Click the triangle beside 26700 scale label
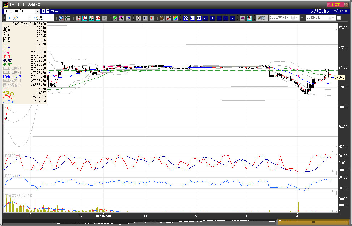This screenshot has height=226, width=352. point(336,147)
